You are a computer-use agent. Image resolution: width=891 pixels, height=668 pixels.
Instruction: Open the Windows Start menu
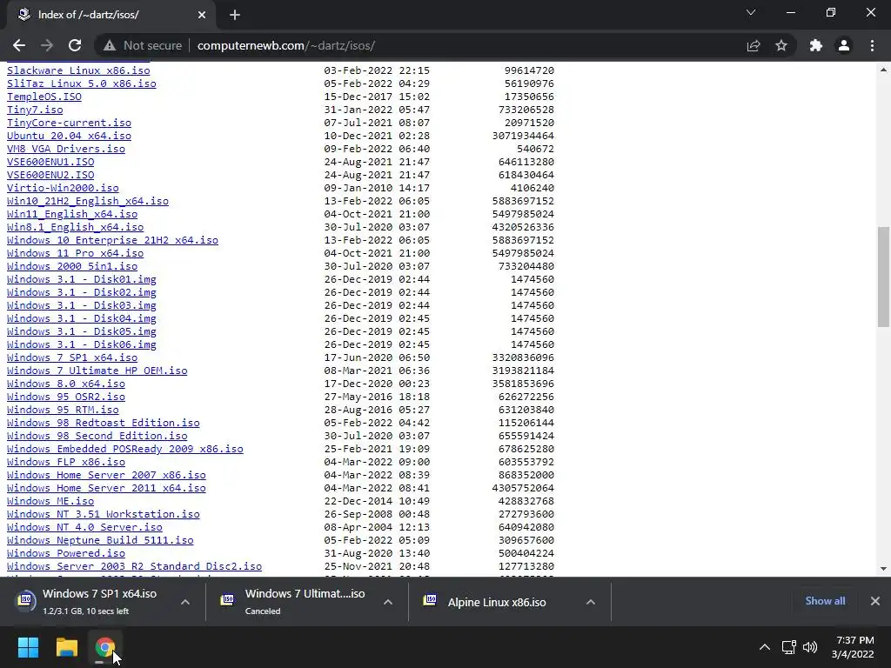pyautogui.click(x=28, y=647)
